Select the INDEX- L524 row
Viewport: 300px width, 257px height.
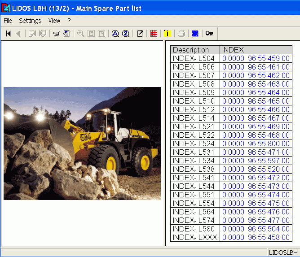click(x=231, y=144)
